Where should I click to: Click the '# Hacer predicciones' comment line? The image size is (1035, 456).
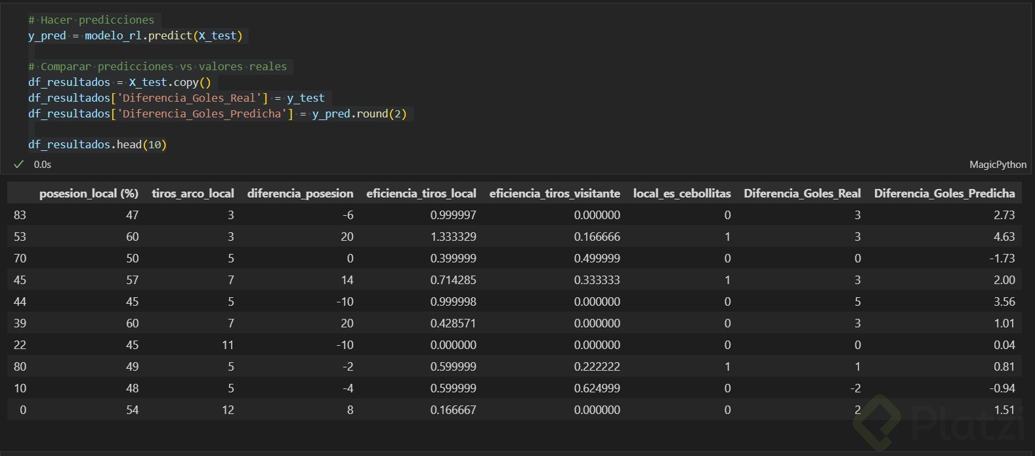pos(91,20)
